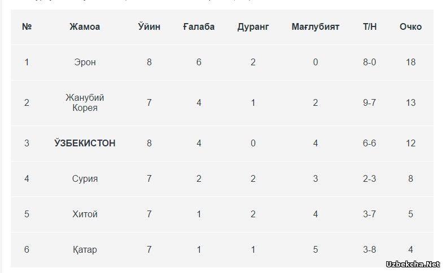The height and width of the screenshot is (273, 446).
Task: Select the Хитой team cell
Action: tap(85, 214)
